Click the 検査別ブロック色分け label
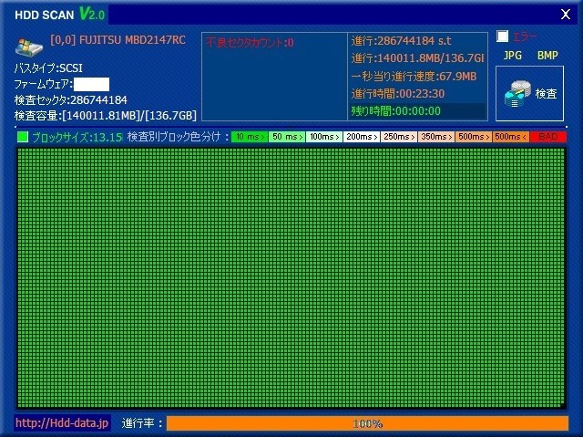Screen dimensions: 583x437 [178, 137]
